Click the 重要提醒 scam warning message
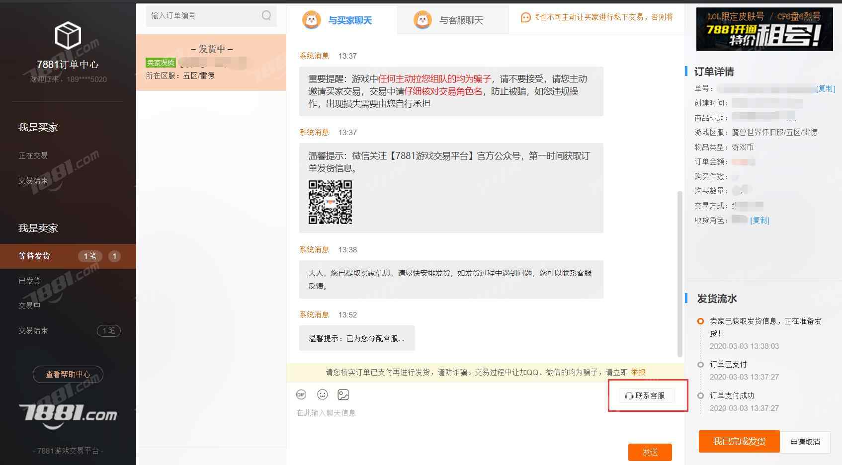The image size is (842, 465). click(451, 91)
